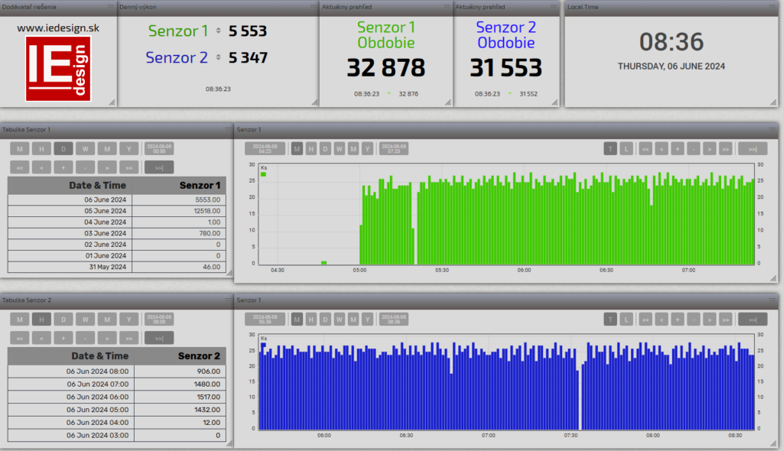Open end date 2024-06-06 08:36 in blue chart
Image resolution: width=783 pixels, height=451 pixels.
coord(394,320)
